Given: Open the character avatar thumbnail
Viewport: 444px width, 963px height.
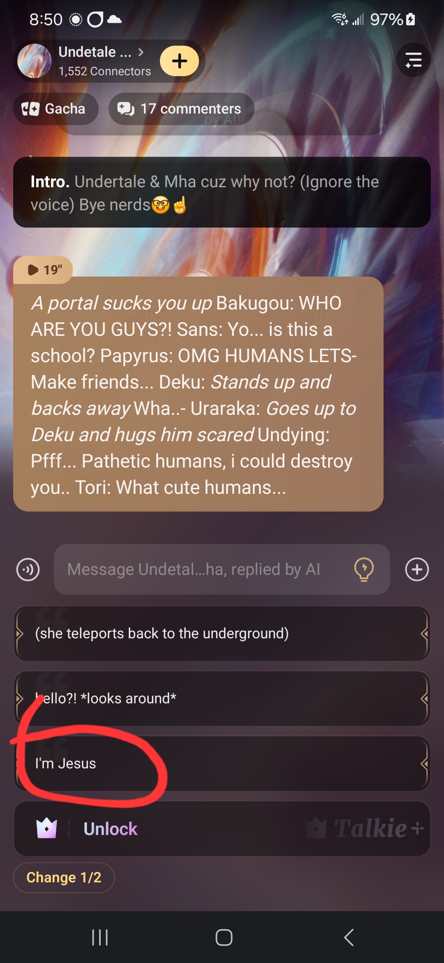Looking at the screenshot, I should (35, 61).
